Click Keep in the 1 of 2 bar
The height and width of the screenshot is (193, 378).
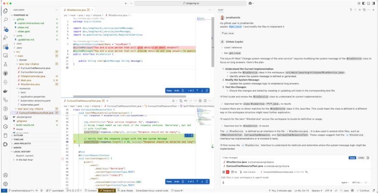(x=169, y=91)
